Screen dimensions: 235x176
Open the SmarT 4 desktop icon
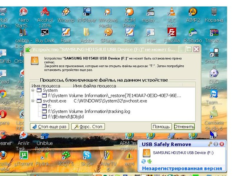(x=214, y=57)
